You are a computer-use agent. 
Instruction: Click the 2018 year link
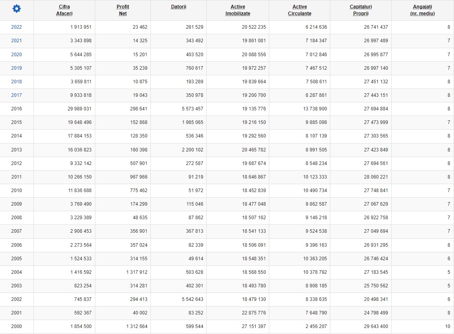tap(16, 82)
